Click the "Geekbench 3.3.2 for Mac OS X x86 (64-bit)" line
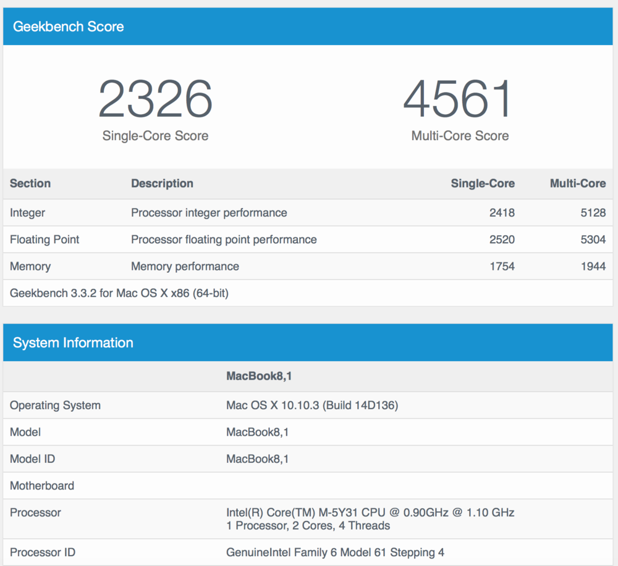This screenshot has width=618, height=566. click(x=119, y=293)
